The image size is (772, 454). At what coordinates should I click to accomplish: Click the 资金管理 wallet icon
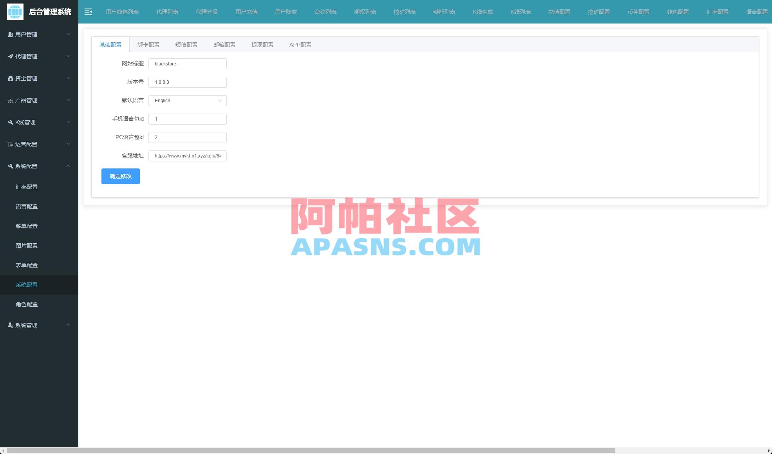pyautogui.click(x=9, y=78)
